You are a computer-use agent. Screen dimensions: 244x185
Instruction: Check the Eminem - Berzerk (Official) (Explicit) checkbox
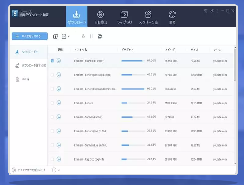[x=52, y=75]
